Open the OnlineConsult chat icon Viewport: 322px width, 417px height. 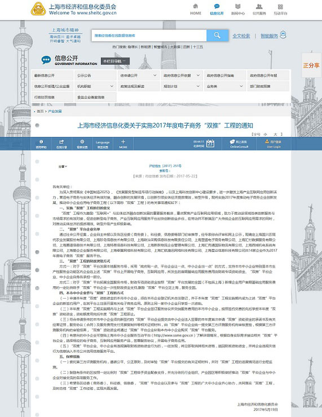coord(232,142)
